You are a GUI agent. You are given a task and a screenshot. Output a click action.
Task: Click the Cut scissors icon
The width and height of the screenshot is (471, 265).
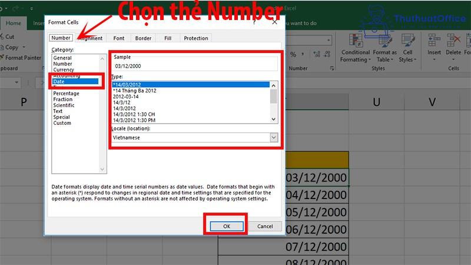tap(2, 37)
